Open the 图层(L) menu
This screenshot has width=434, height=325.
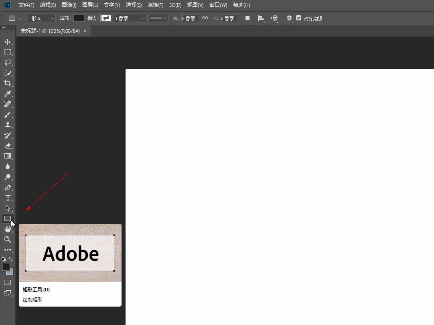pos(90,5)
